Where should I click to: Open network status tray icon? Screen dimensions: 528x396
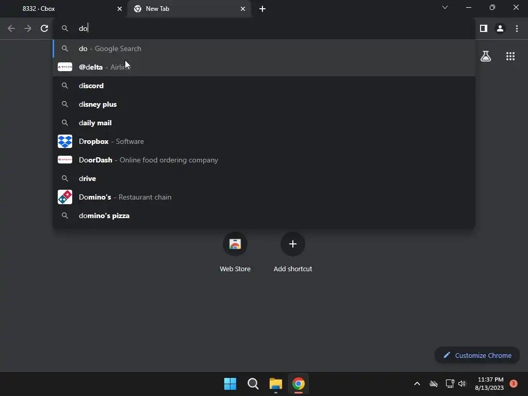[x=450, y=384]
